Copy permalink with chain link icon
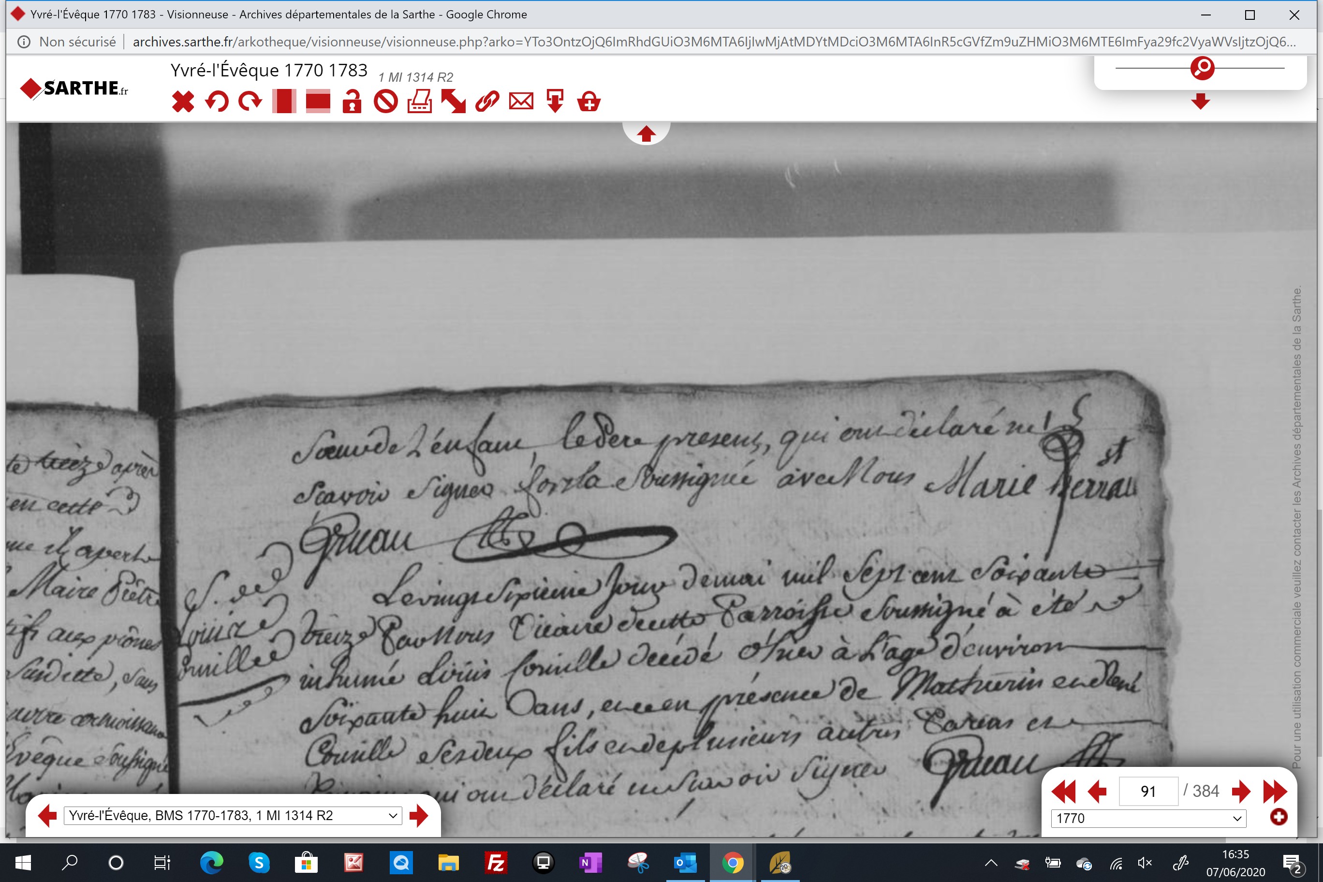The height and width of the screenshot is (882, 1323). 487,102
